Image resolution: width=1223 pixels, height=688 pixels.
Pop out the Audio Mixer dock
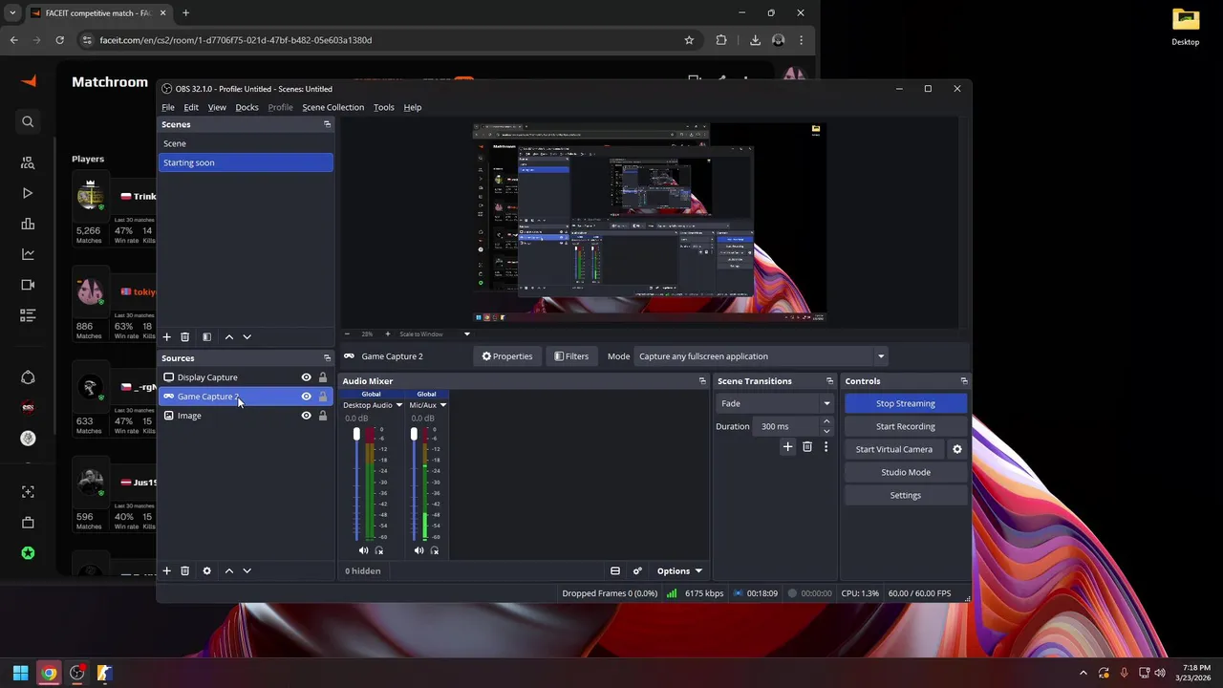(702, 381)
